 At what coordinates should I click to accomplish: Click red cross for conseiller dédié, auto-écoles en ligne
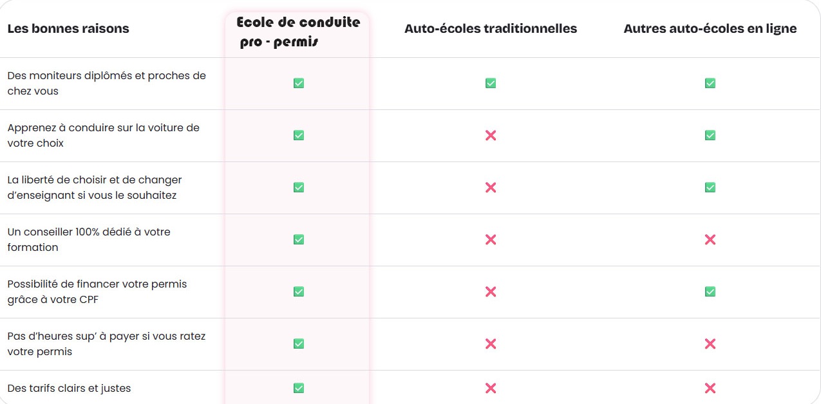[710, 239]
